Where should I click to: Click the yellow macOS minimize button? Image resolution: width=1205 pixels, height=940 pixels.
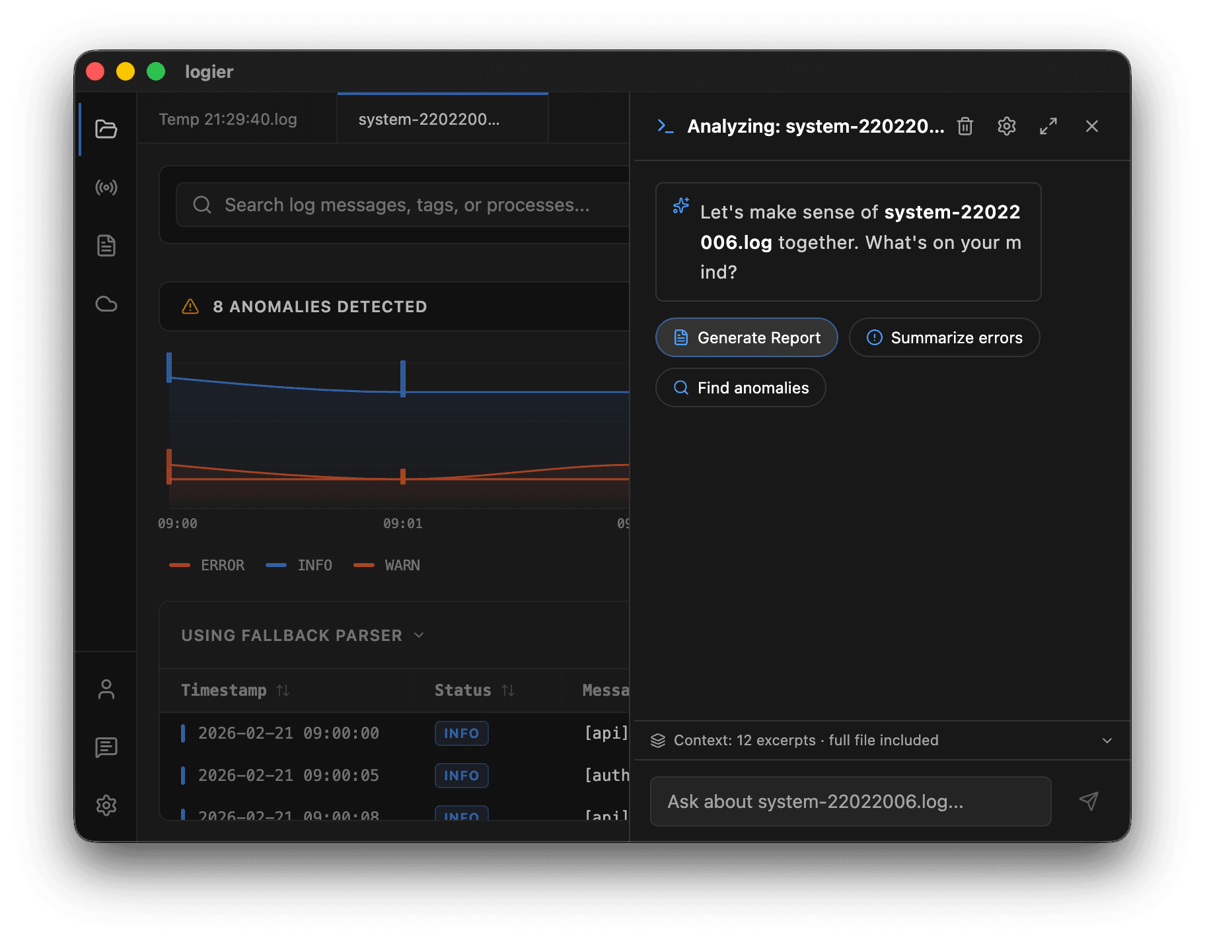click(126, 71)
